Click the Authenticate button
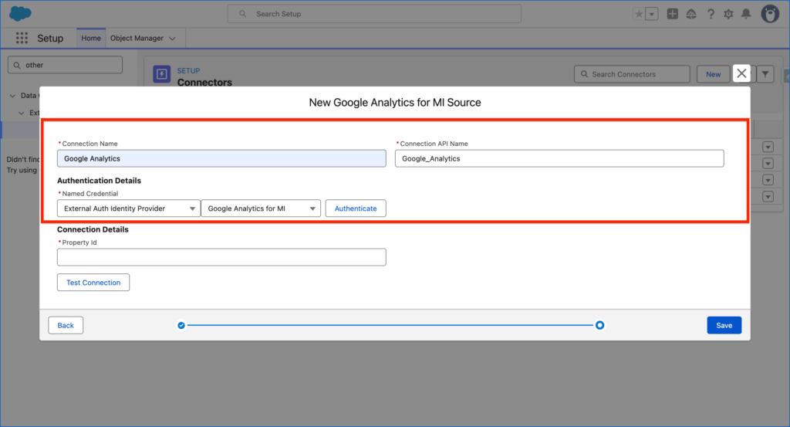 click(x=356, y=208)
